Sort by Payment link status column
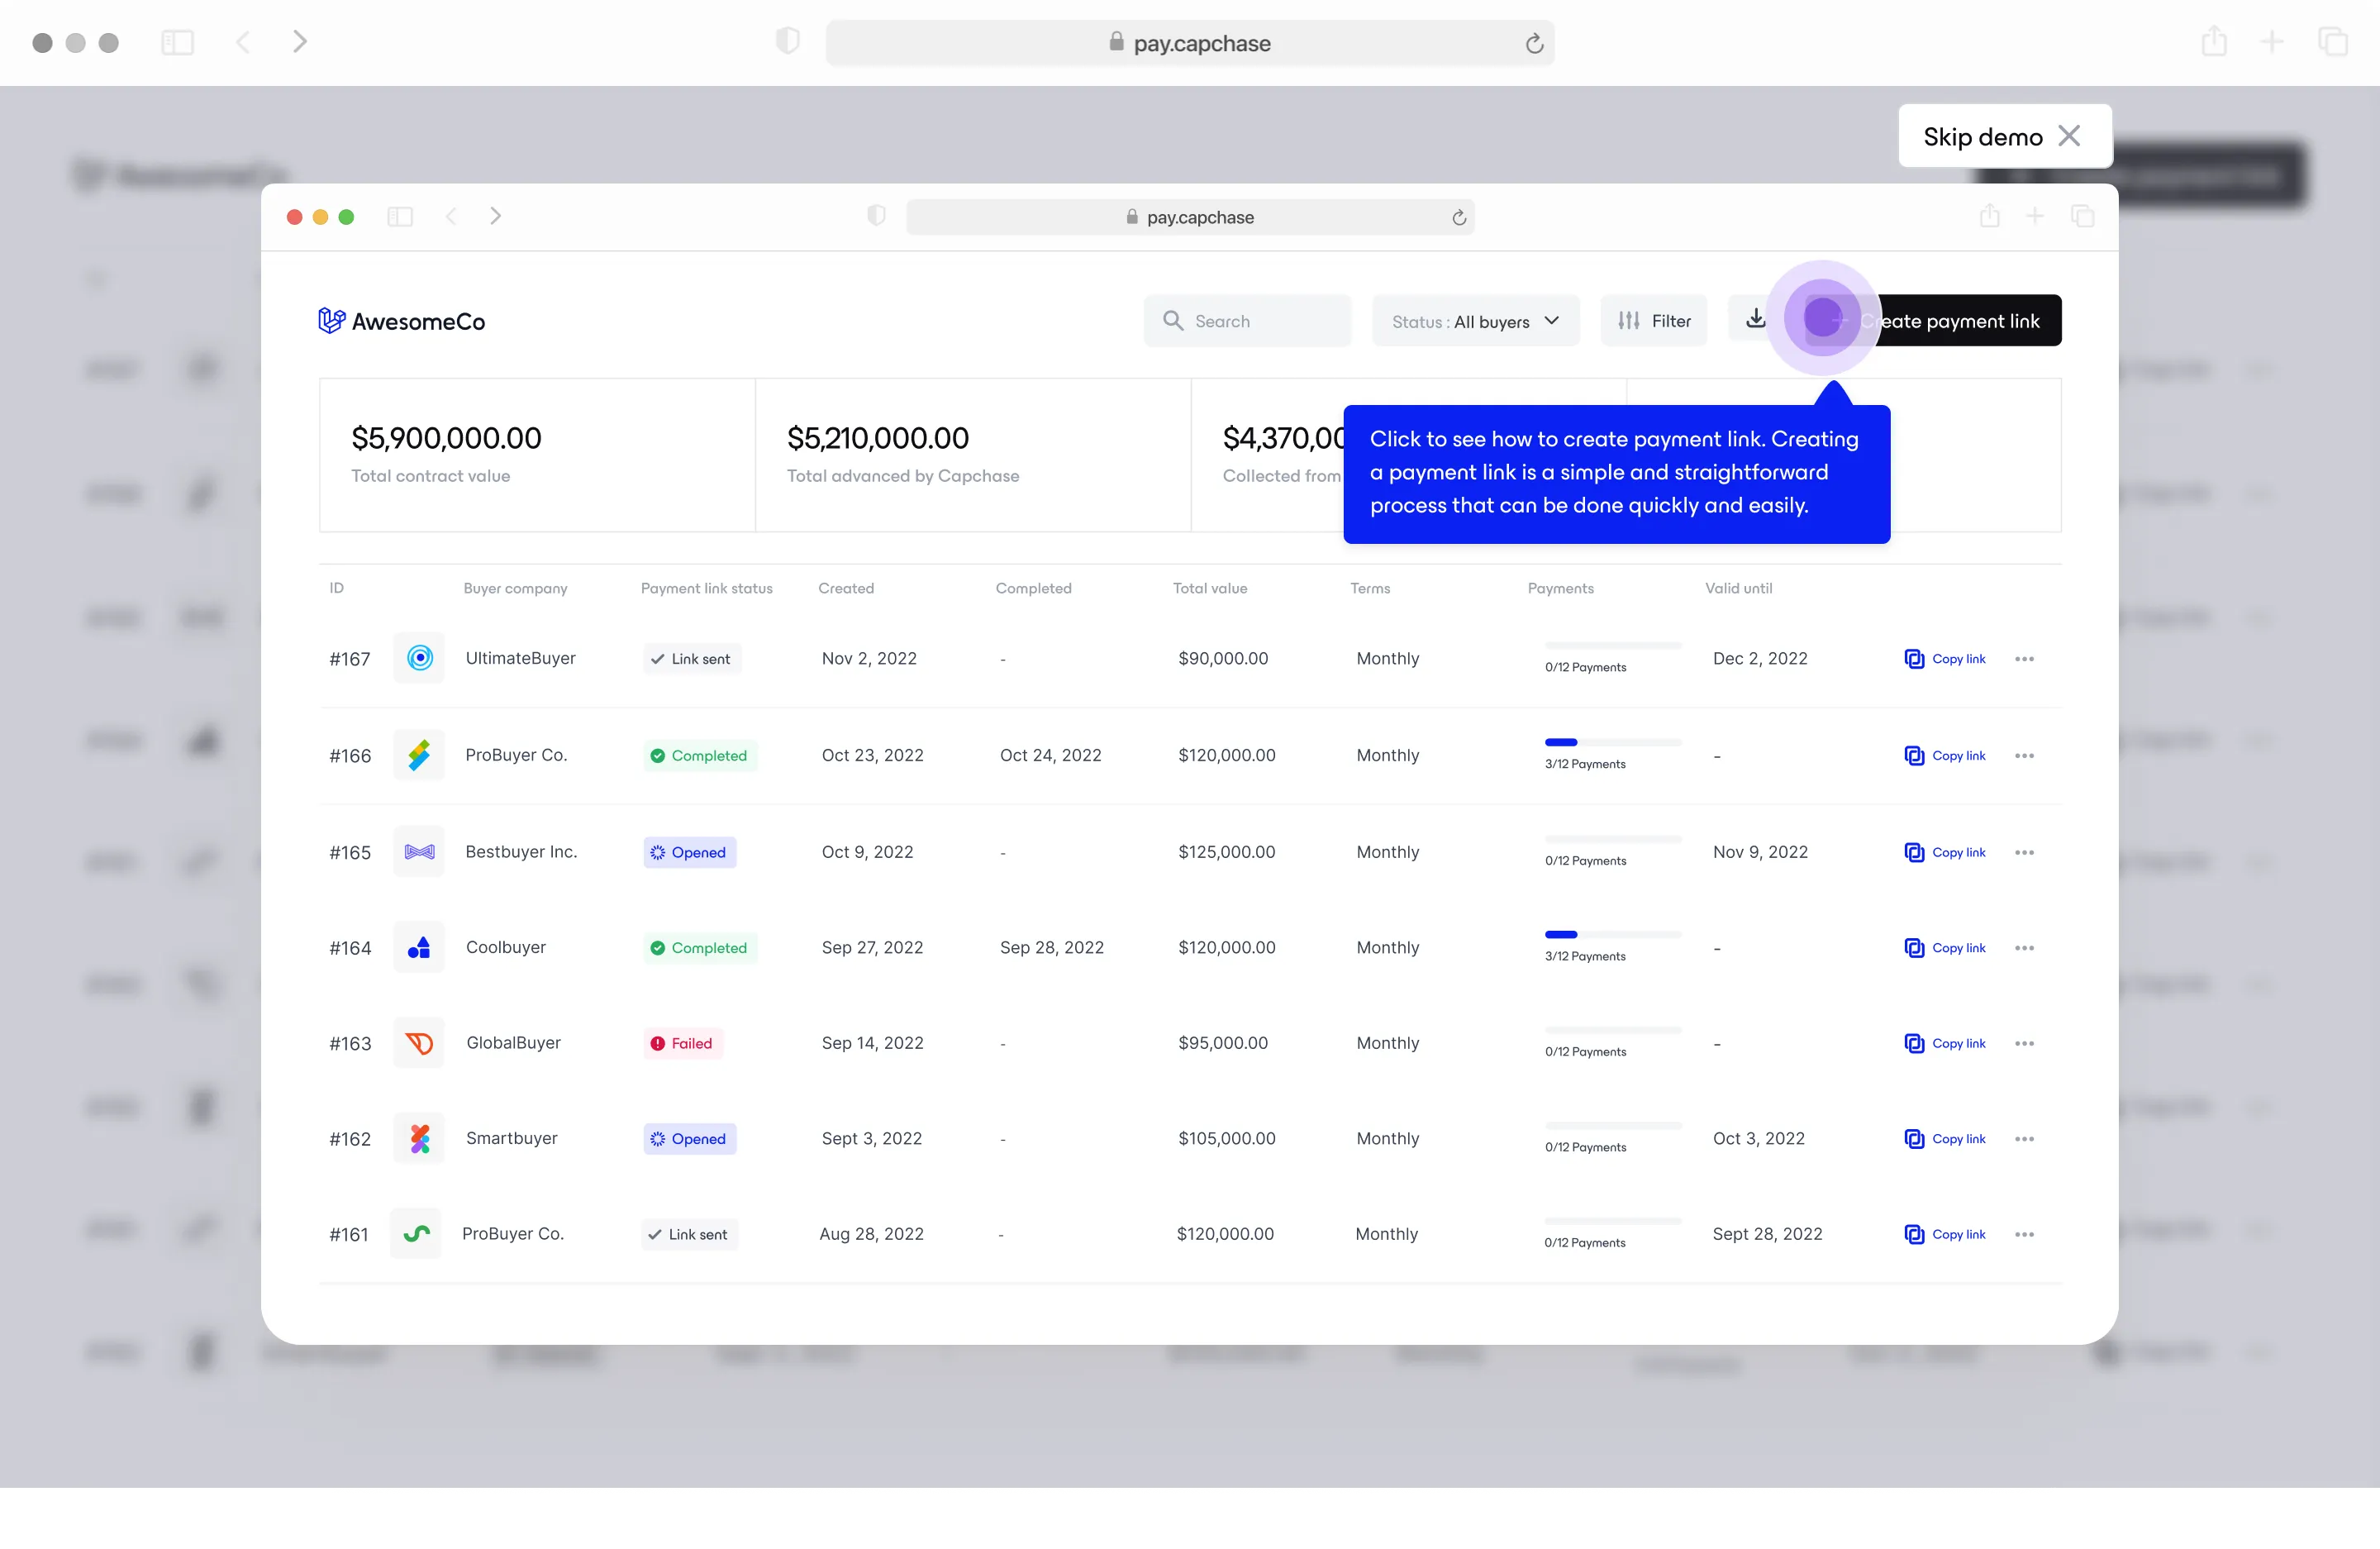This screenshot has width=2380, height=1549. click(x=706, y=588)
